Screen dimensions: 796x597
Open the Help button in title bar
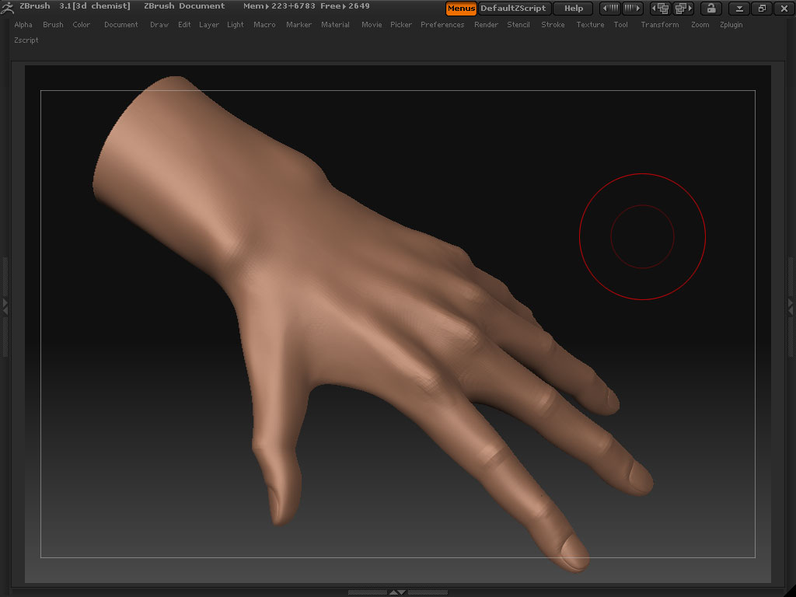tap(574, 8)
